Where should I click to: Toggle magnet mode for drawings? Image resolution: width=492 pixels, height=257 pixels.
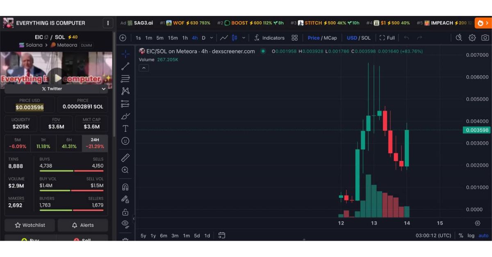pyautogui.click(x=125, y=187)
